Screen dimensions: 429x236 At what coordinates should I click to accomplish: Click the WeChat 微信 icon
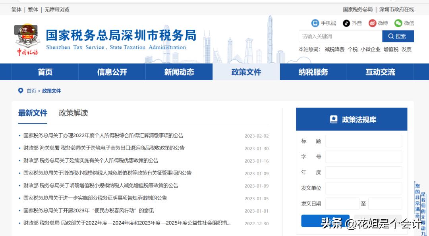398,23
